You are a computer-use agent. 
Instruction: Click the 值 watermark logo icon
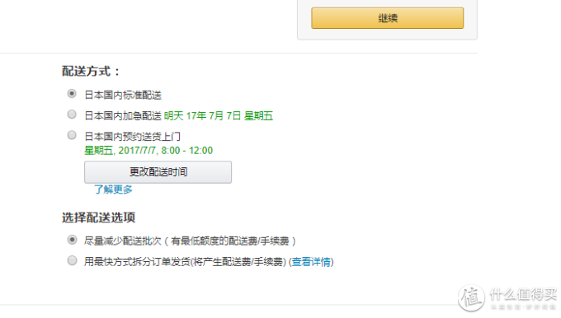(x=472, y=297)
